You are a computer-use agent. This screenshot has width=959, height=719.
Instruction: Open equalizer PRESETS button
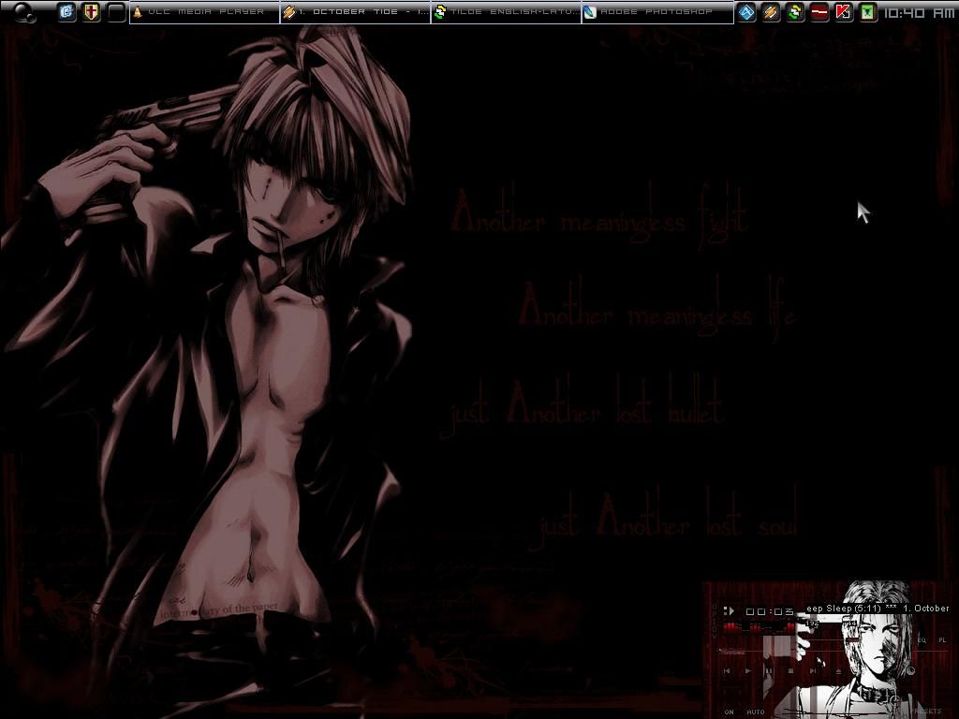[928, 712]
